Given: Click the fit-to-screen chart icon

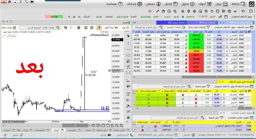Looking at the screenshot, I should [103, 125].
